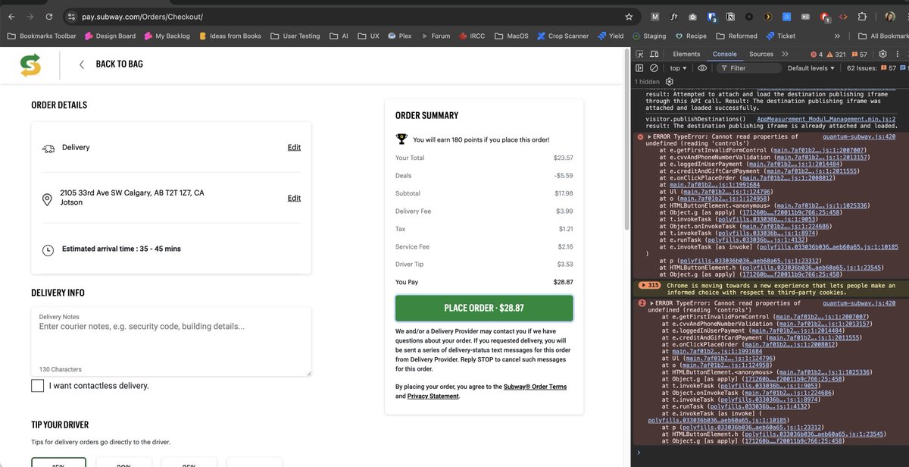The image size is (909, 467).
Task: Open the Default levels dropdown
Action: tap(811, 67)
